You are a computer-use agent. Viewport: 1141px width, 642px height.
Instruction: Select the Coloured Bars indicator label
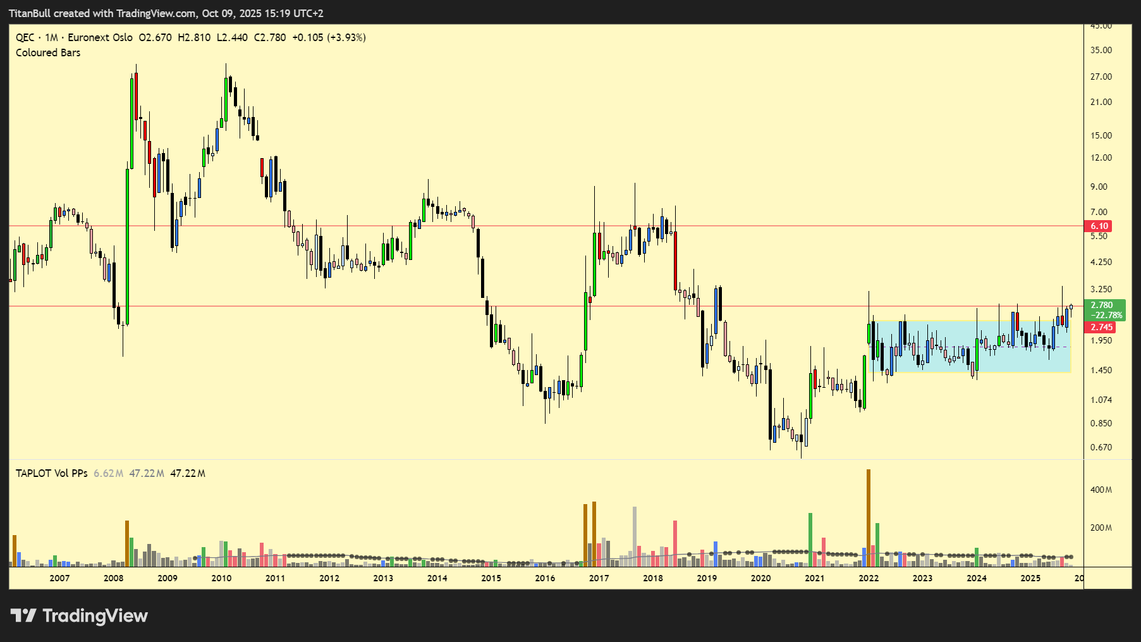[x=48, y=53]
